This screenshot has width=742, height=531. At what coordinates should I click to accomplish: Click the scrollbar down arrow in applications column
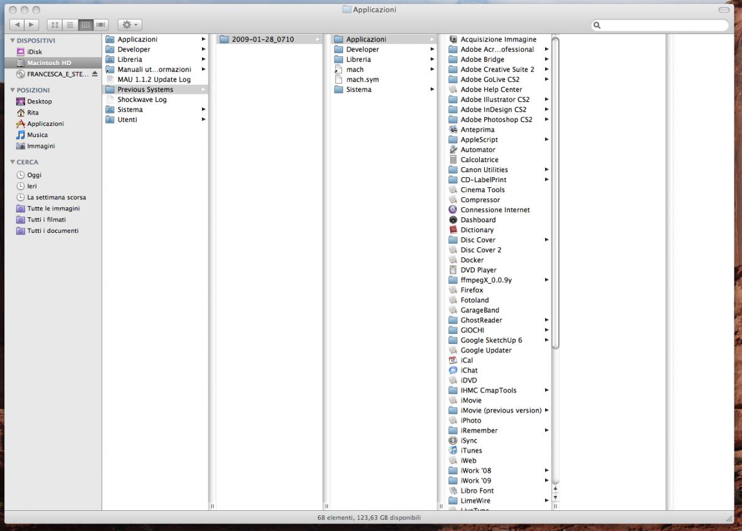tap(556, 498)
